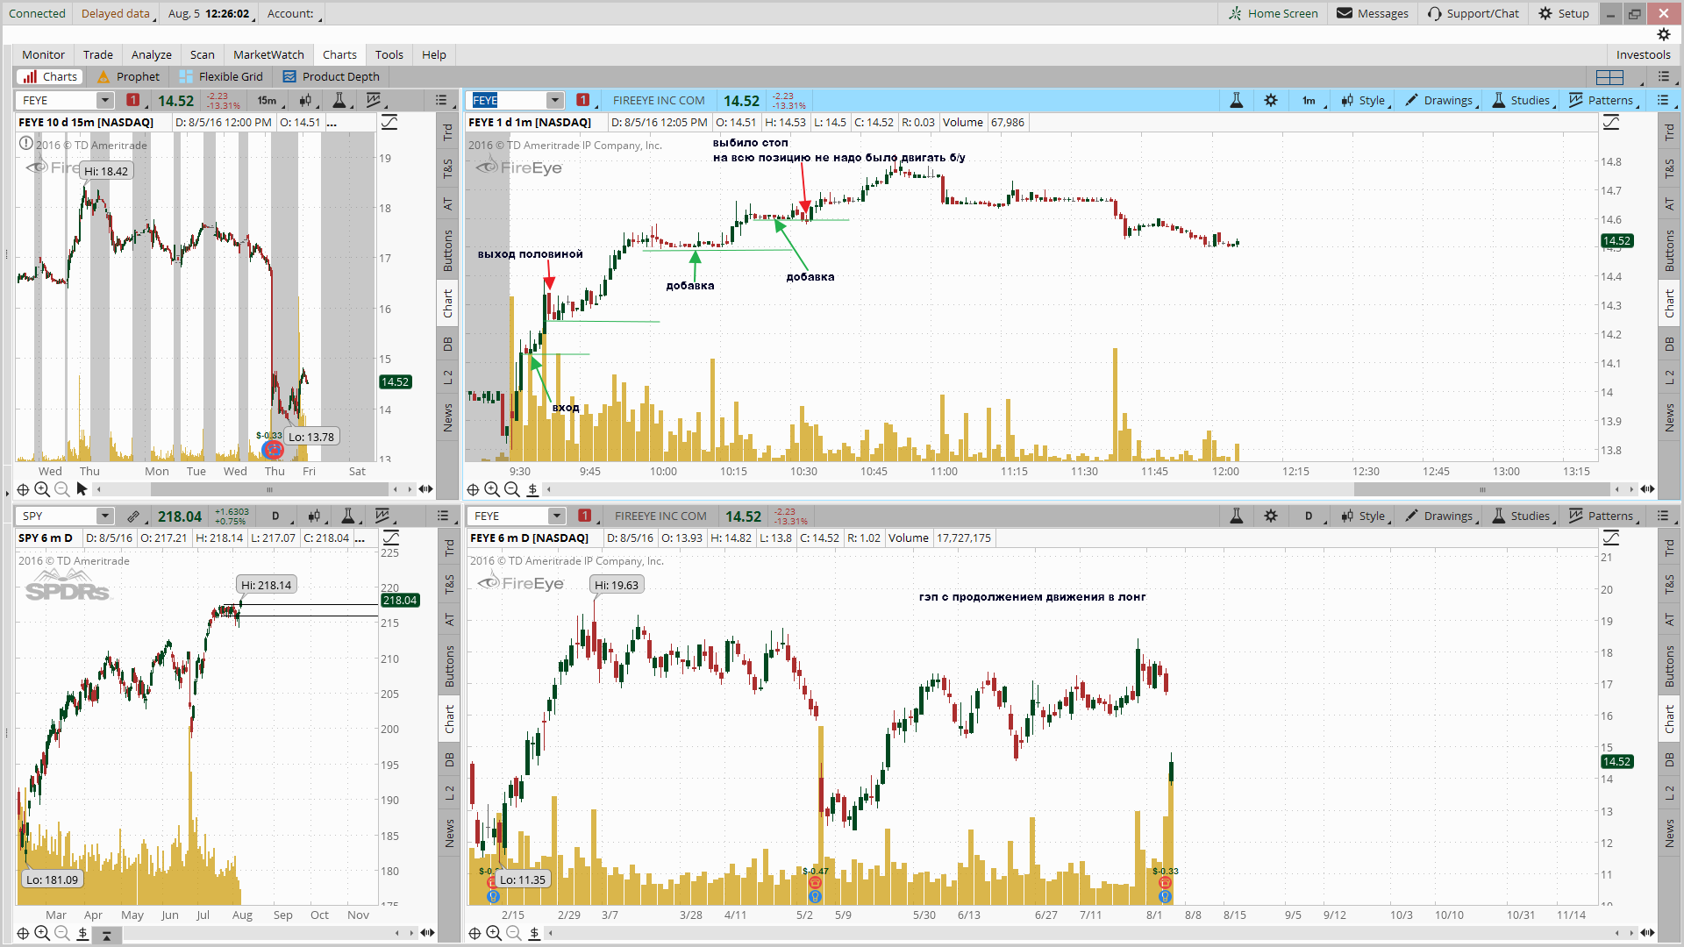Open patterns icon in FEYE 15m chart
Screen dimensions: 1684x947
pyautogui.click(x=375, y=100)
